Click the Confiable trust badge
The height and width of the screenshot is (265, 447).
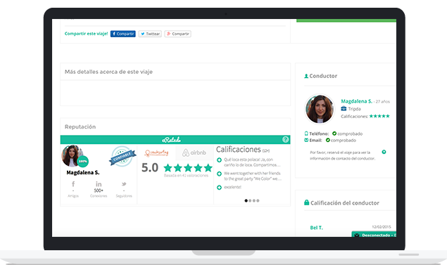coord(122,156)
